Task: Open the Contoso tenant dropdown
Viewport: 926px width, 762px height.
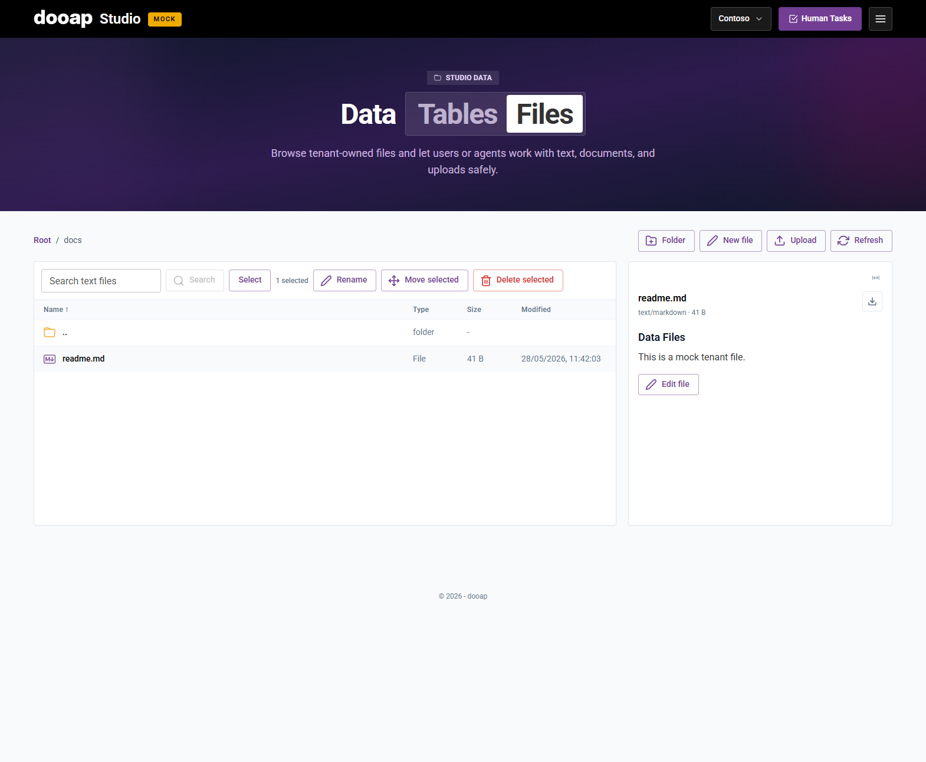Action: click(740, 19)
